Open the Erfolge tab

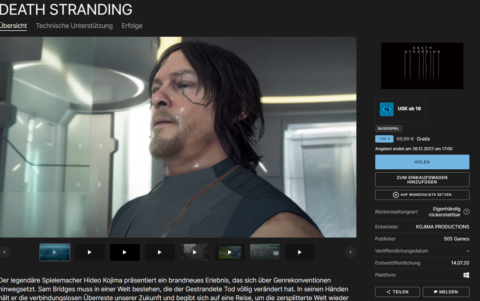[132, 26]
